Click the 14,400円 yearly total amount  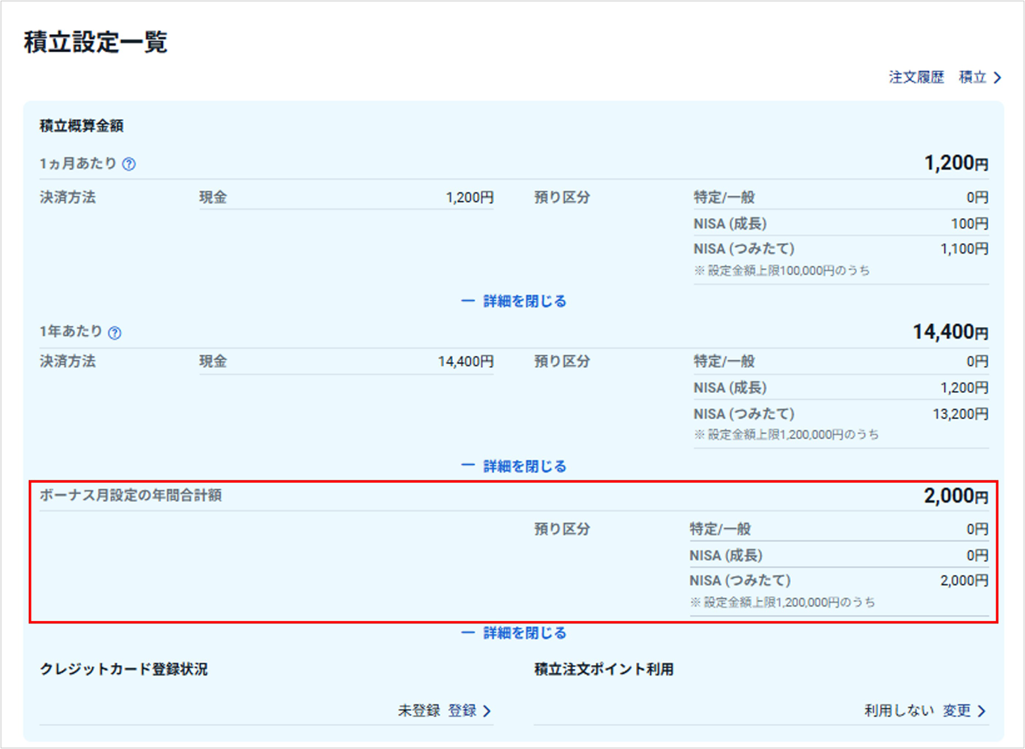pos(950,332)
